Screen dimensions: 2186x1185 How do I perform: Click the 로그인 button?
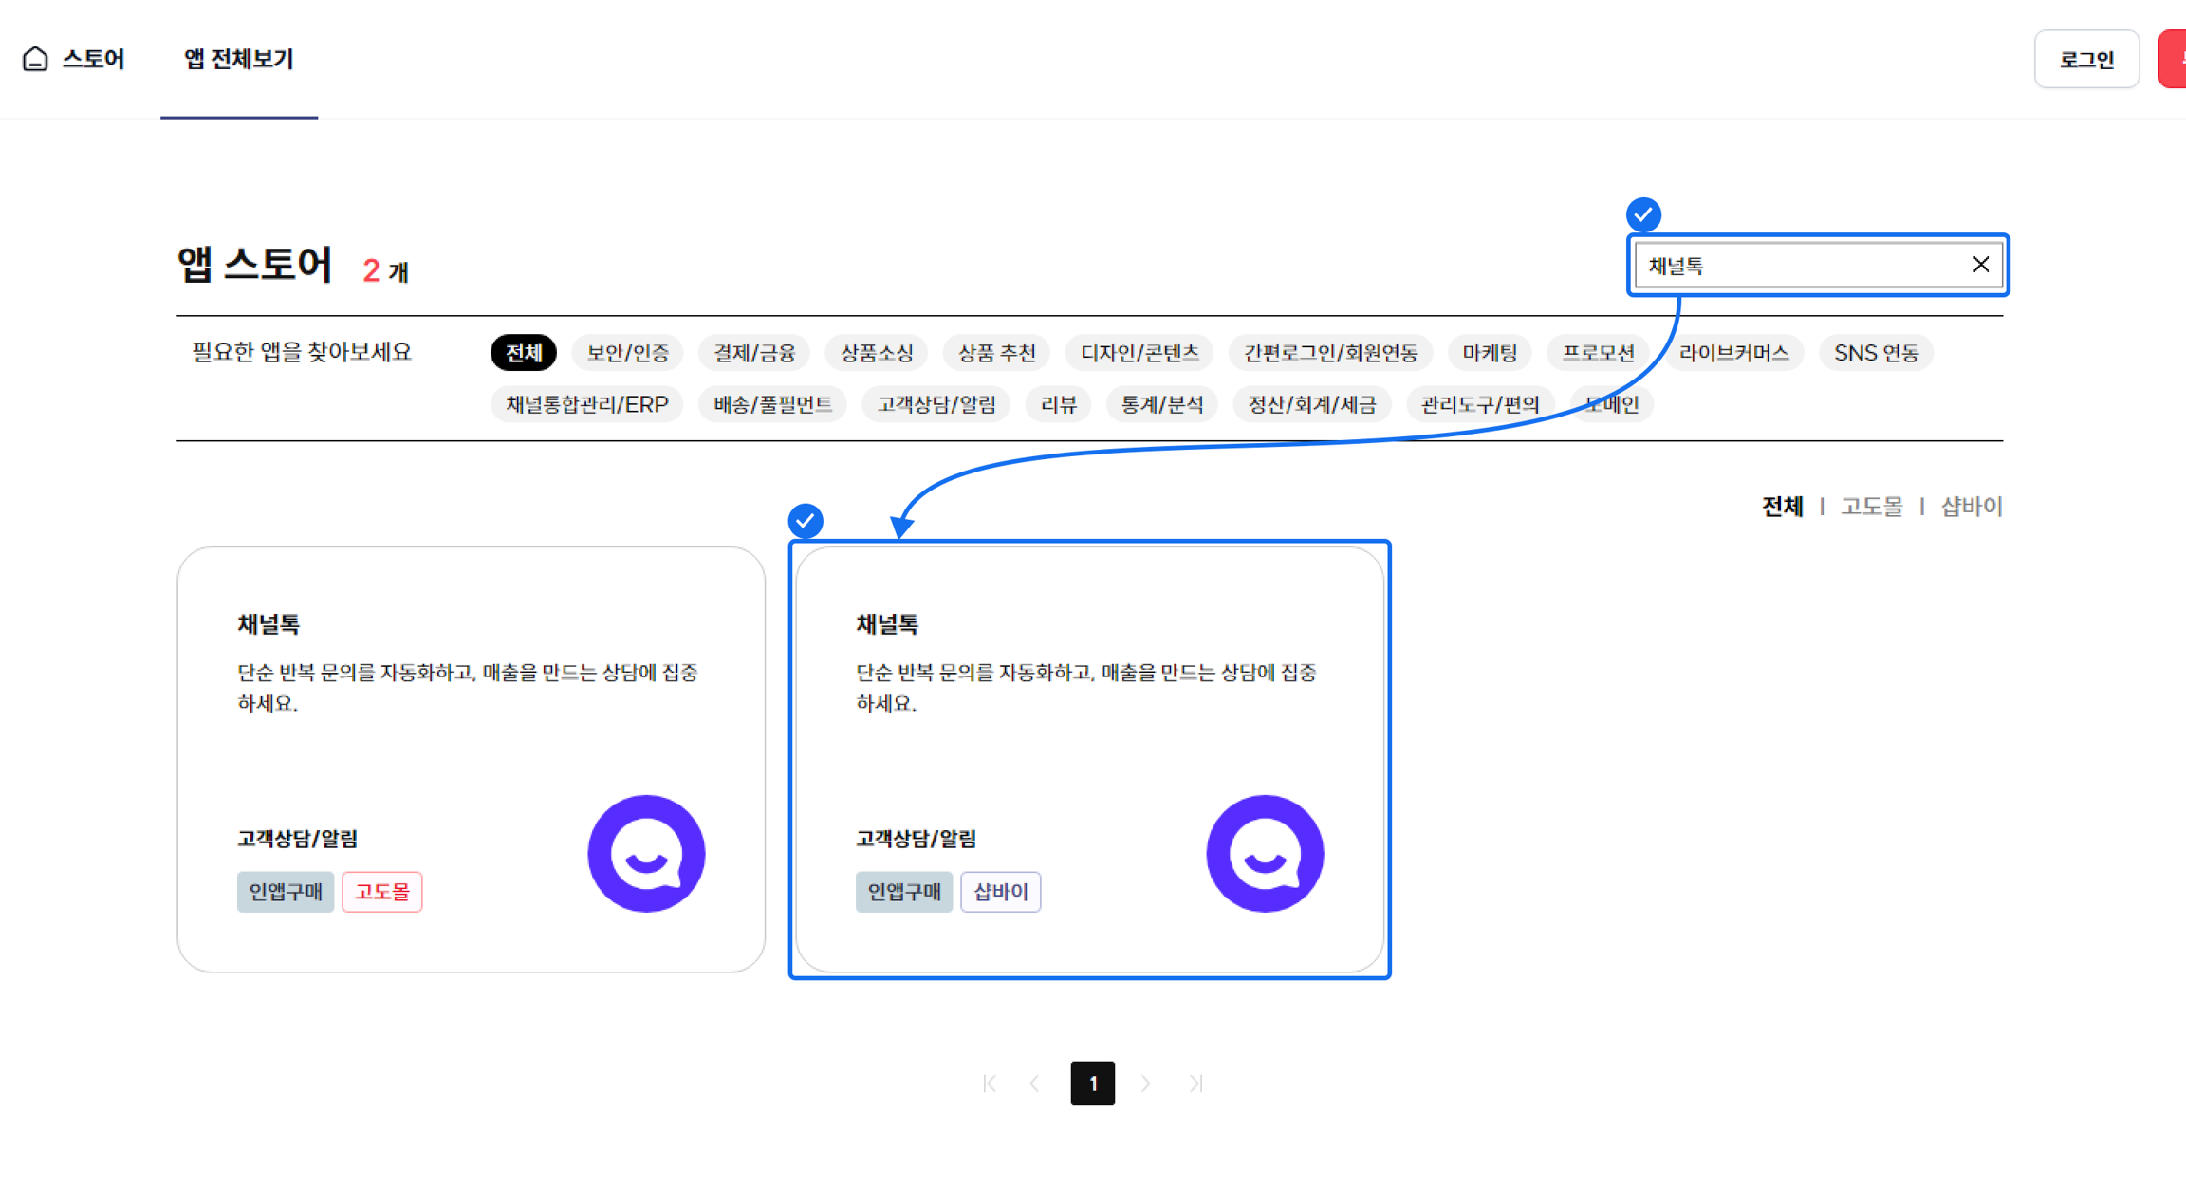[x=2085, y=59]
